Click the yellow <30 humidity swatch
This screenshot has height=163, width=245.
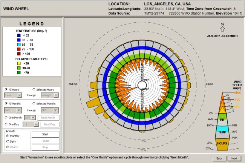point(19,63)
